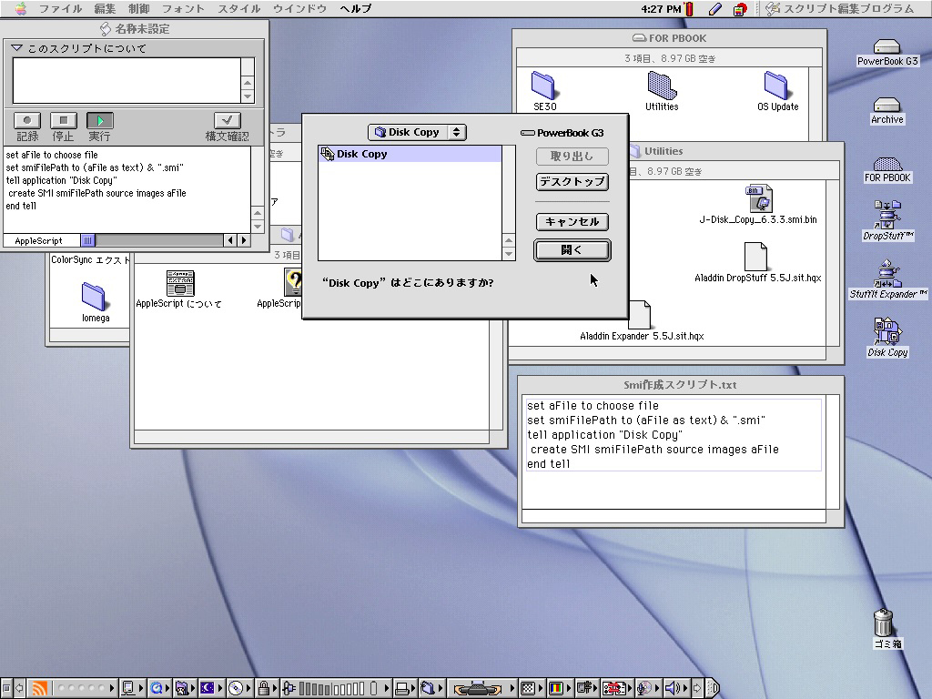The height and width of the screenshot is (699, 932).
Task: Click the Eject button in the dialog
Action: click(572, 157)
